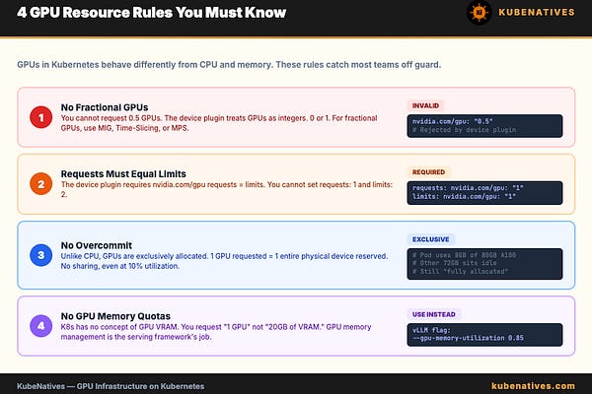Click 'The device plugin requires nvidia.com/gpu' description
Image resolution: width=592 pixels, height=394 pixels.
(227, 189)
